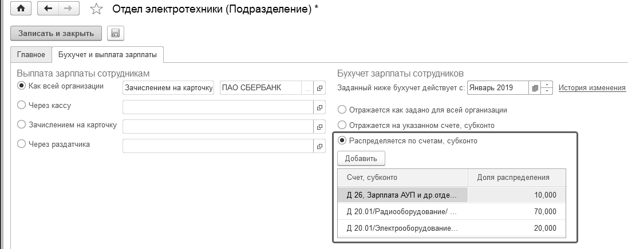This screenshot has width=628, height=249.
Task: Open the linked item in the Через раздатчика row
Action: click(320, 146)
